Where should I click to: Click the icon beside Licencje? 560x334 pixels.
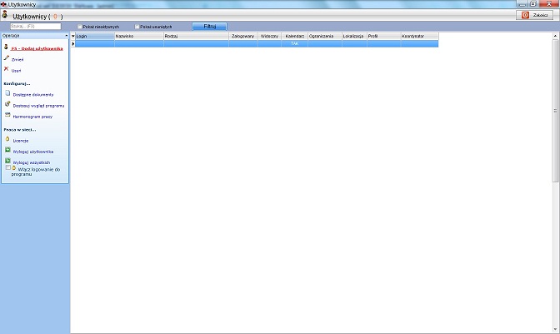coord(7,139)
